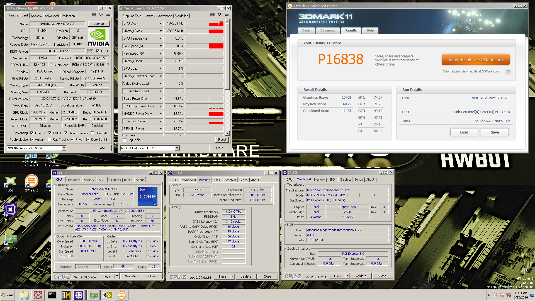Click the camera icon in GPU-Z Sensors window
This screenshot has width=535, height=301.
point(212,14)
